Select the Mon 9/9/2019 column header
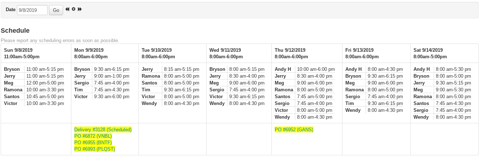This screenshot has width=482, height=160. pos(89,50)
